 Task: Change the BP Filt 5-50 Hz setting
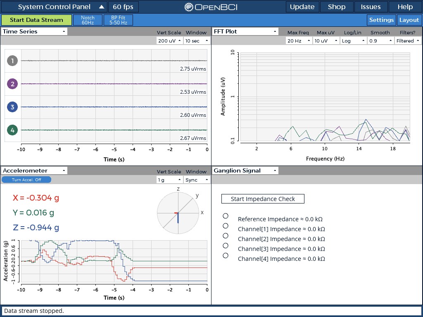pos(118,20)
